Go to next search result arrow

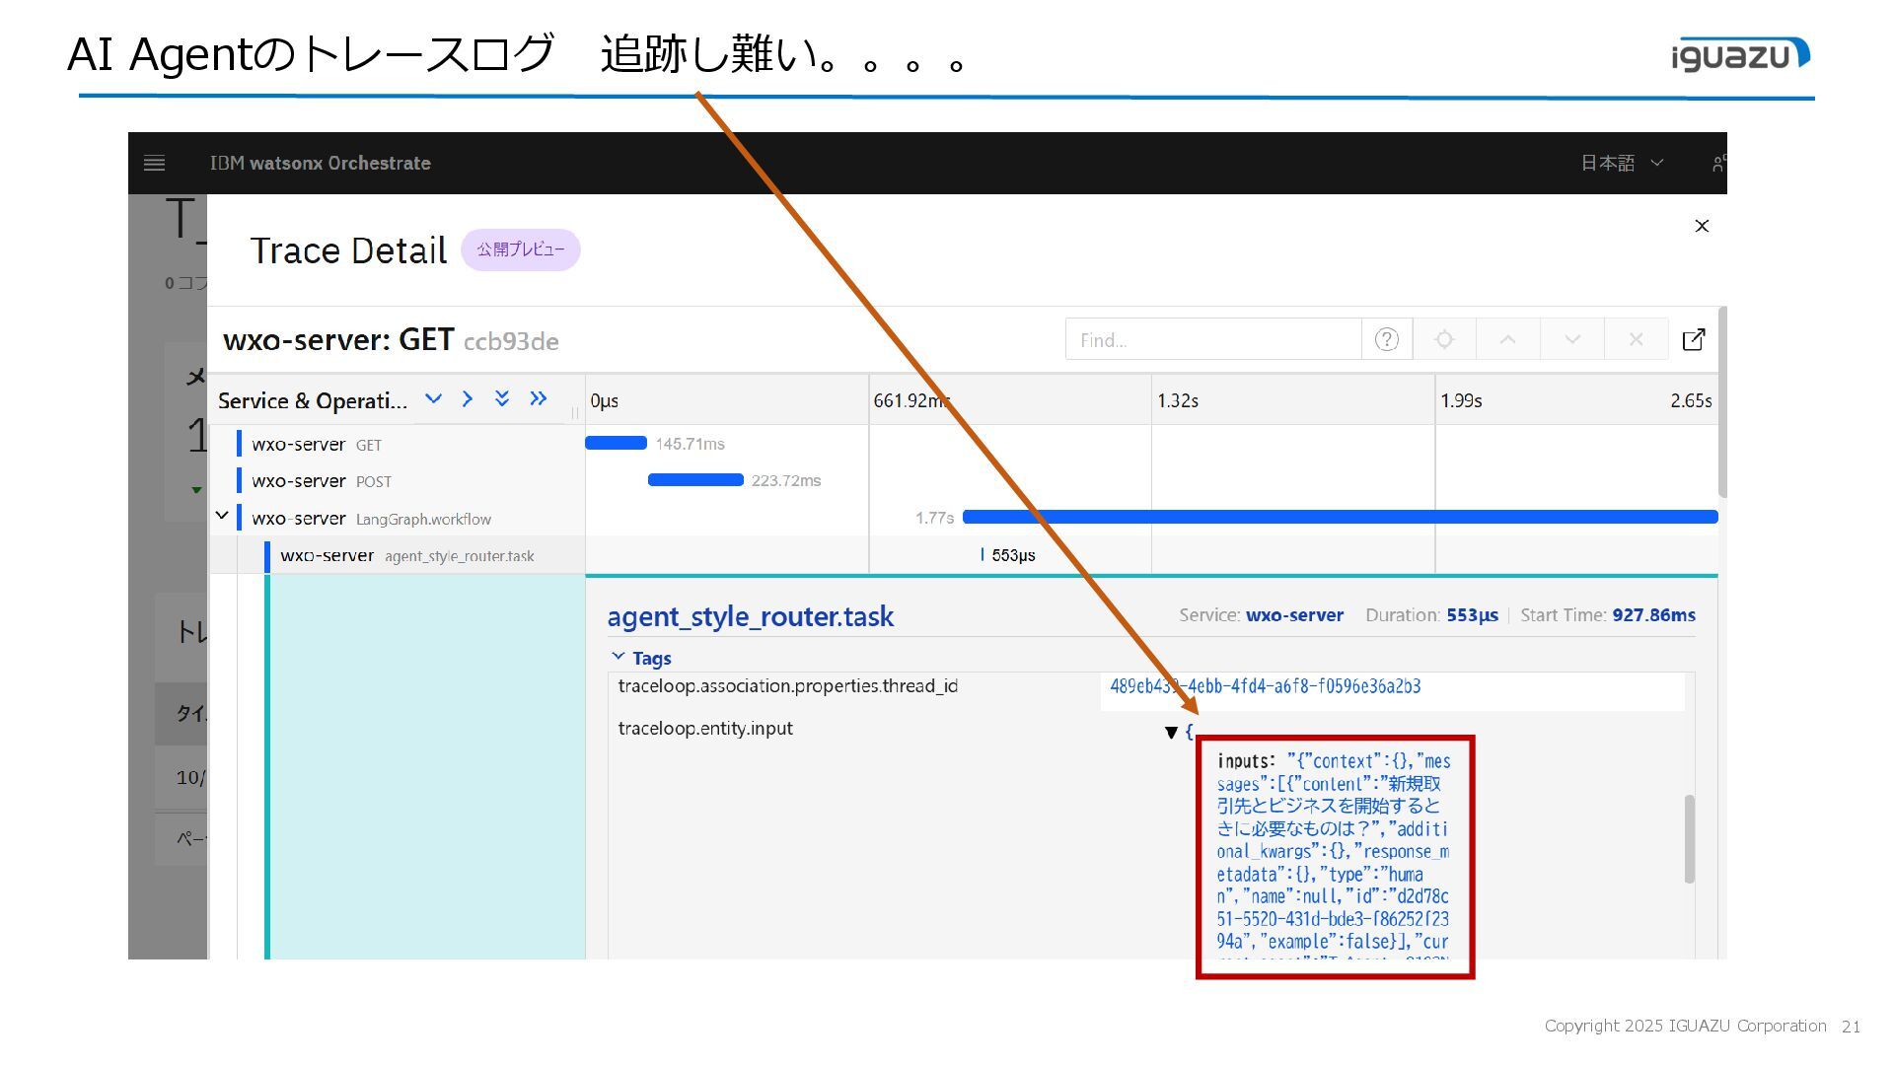pyautogui.click(x=1572, y=339)
